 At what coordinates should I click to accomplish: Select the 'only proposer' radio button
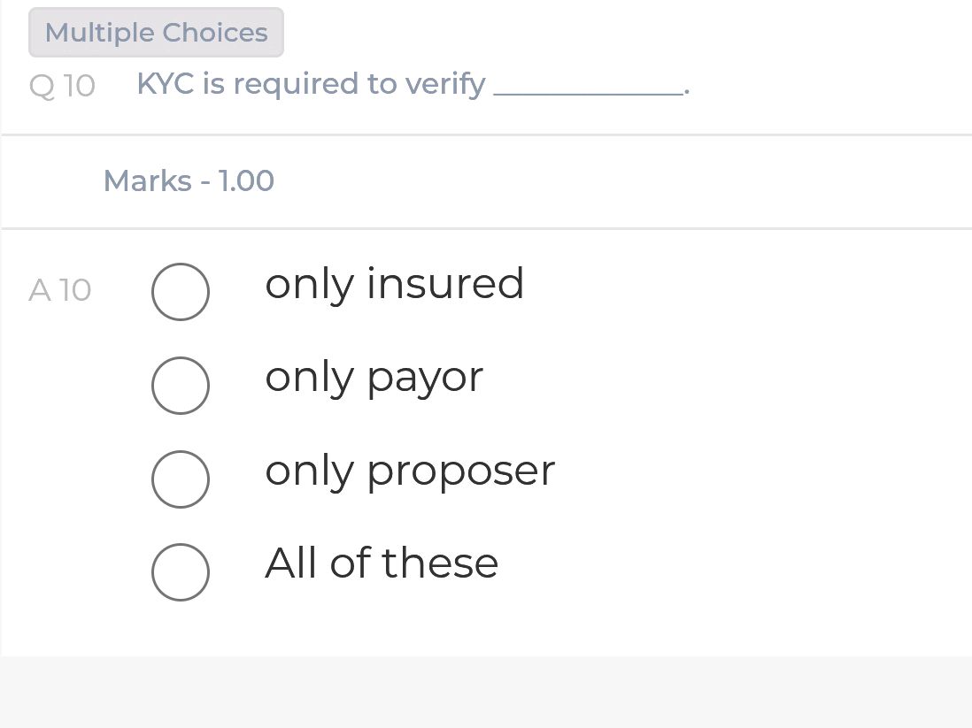click(x=181, y=479)
